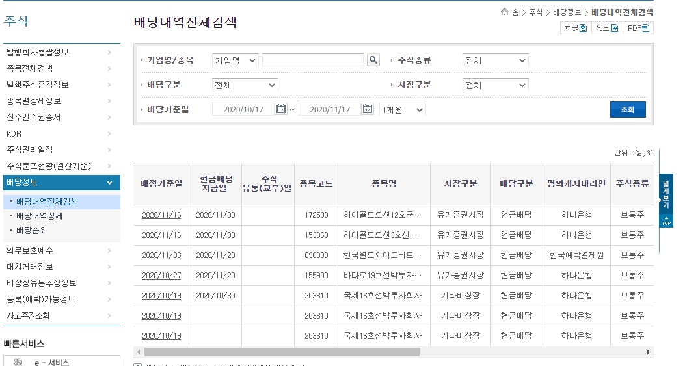Click the 주식 sidebar heading
Viewport: 700px width, 366px height.
point(16,21)
